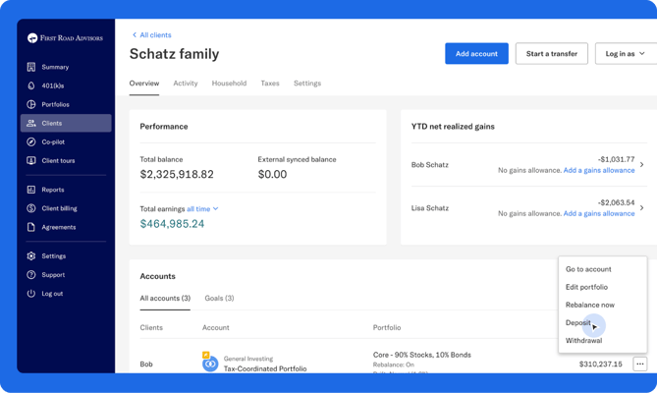Expand Bob Schatz realized gains row chevron
The width and height of the screenshot is (657, 393).
pos(642,165)
